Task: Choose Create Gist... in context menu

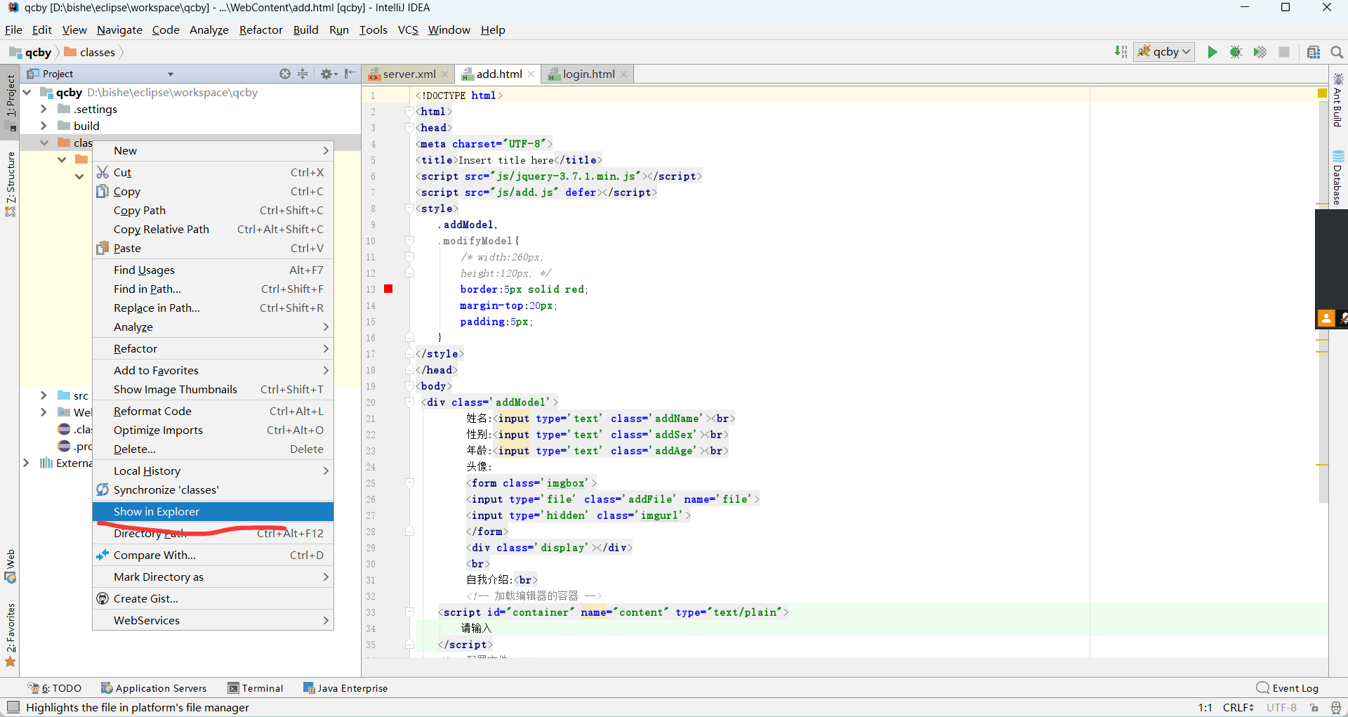Action: point(213,598)
